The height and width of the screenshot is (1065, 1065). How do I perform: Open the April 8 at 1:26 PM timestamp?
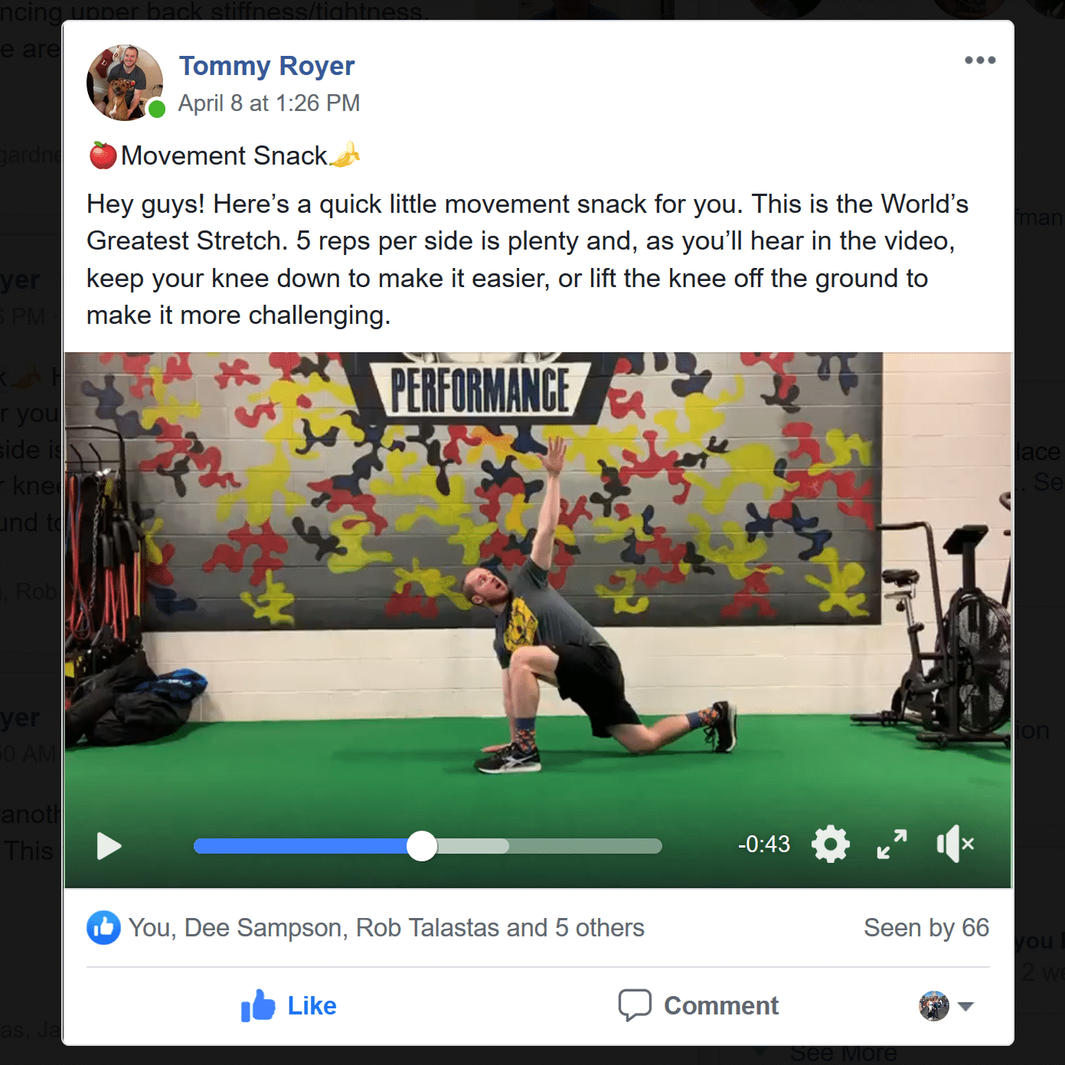click(x=269, y=103)
